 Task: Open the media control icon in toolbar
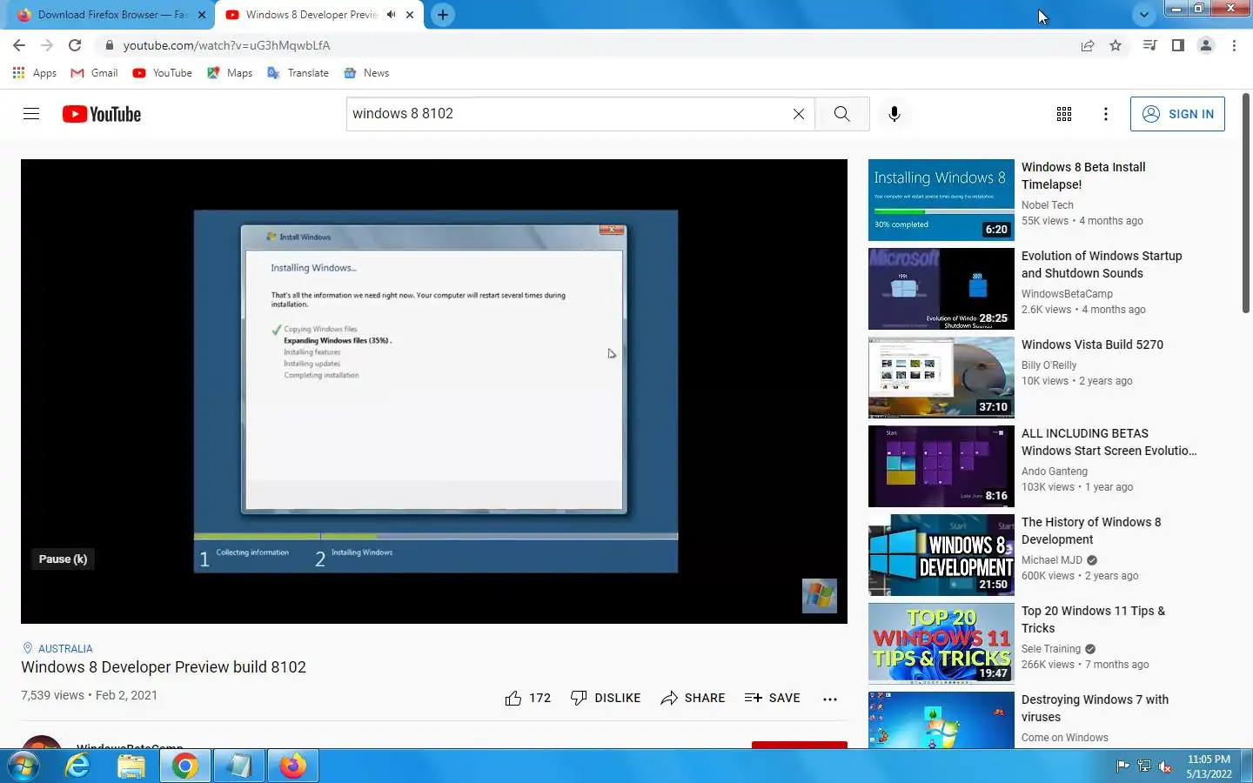click(x=1149, y=45)
